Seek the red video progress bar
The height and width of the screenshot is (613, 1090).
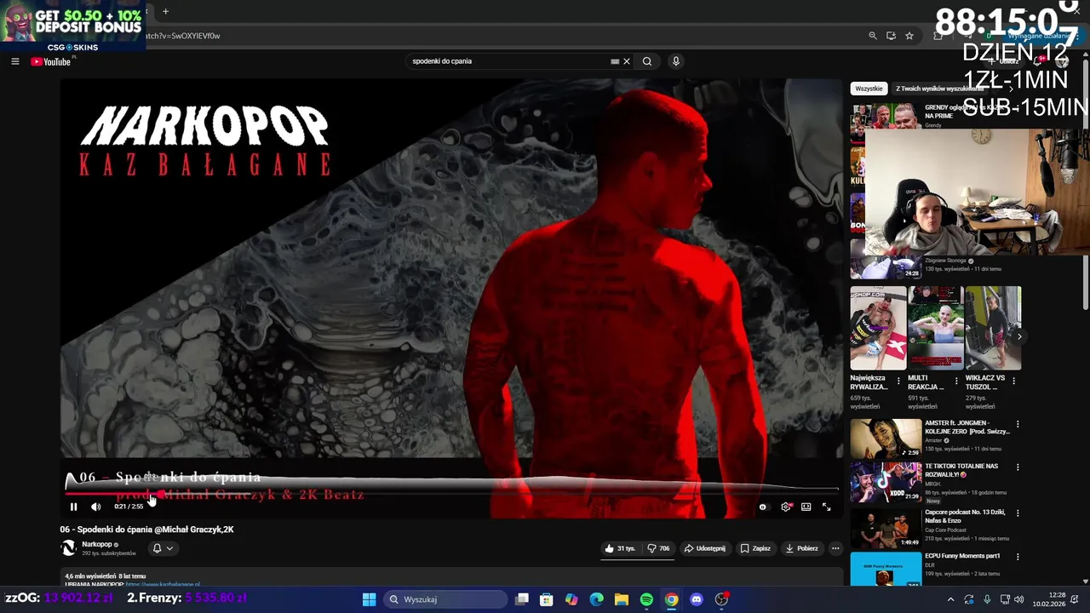(451, 494)
